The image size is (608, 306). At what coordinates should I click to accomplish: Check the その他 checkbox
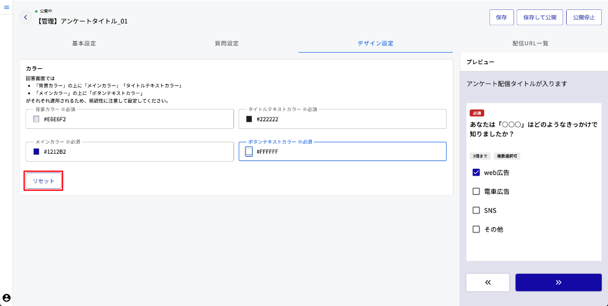pyautogui.click(x=476, y=229)
